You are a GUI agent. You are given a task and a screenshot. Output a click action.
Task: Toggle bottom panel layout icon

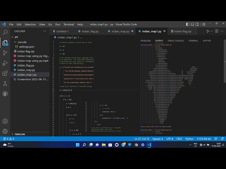coord(192,24)
